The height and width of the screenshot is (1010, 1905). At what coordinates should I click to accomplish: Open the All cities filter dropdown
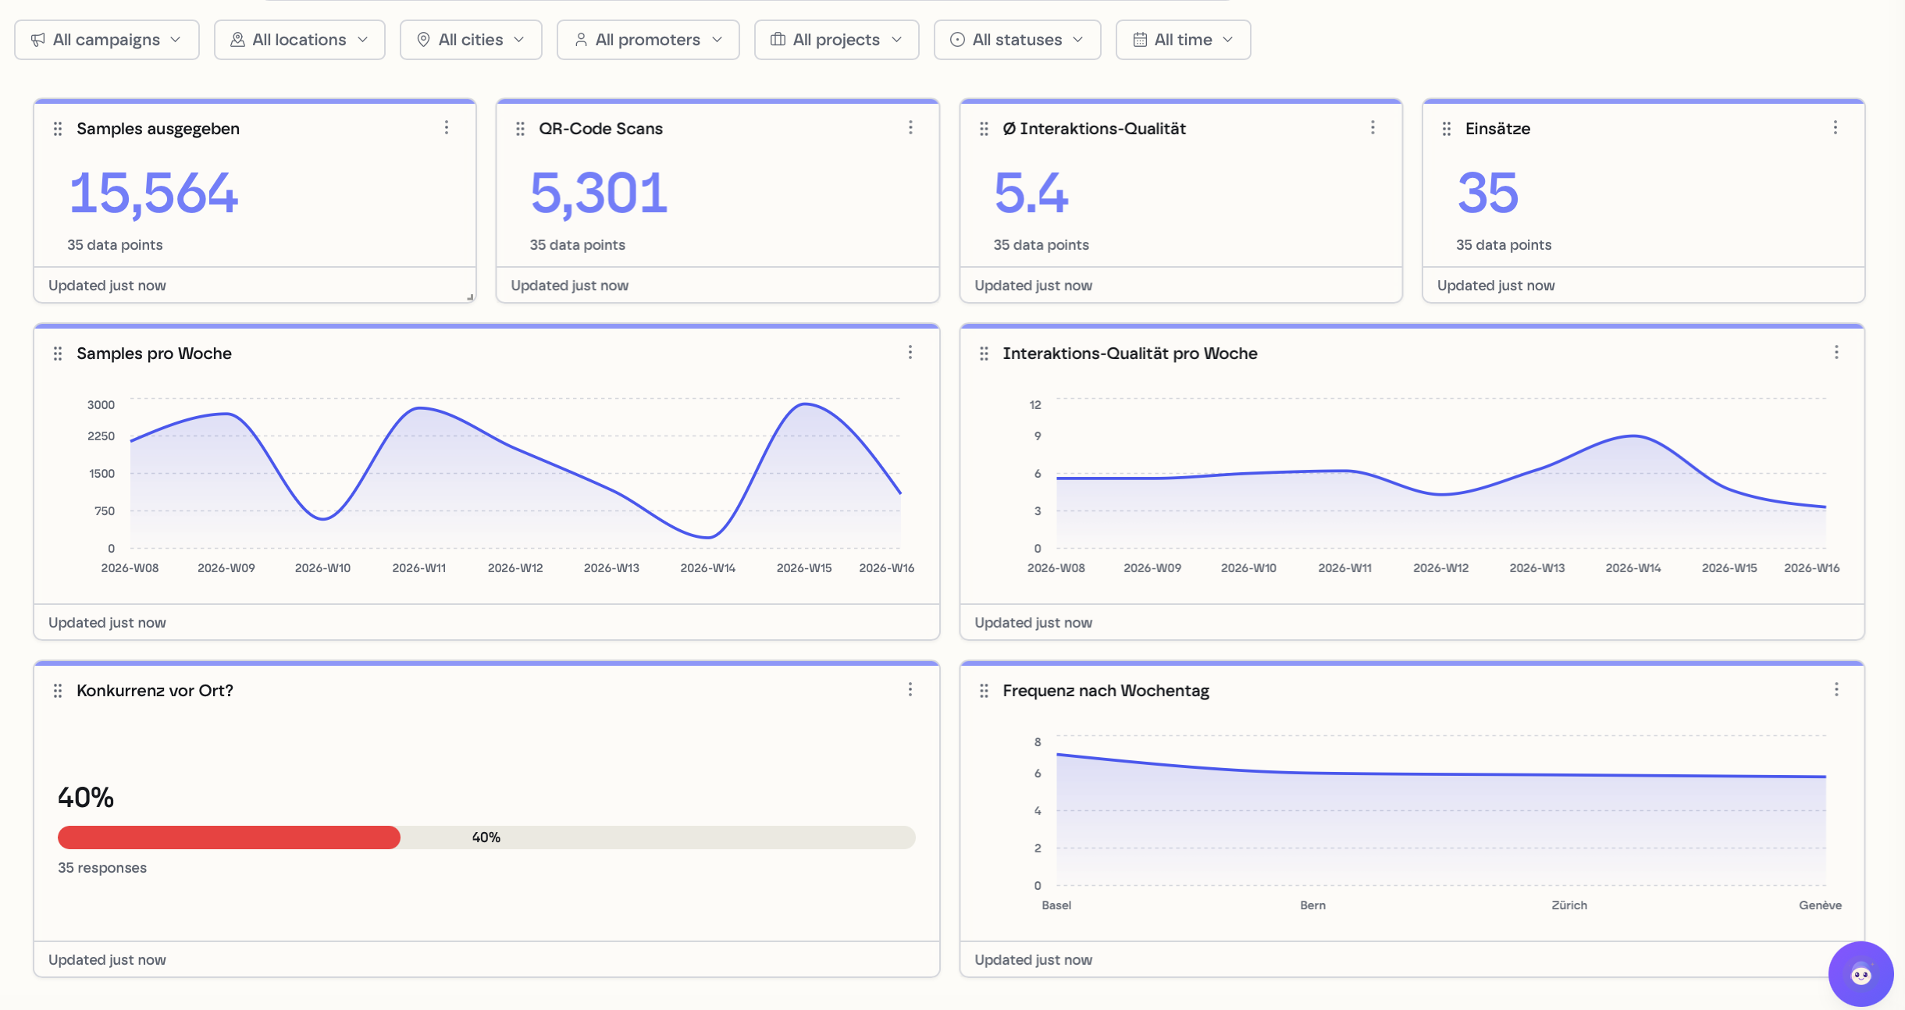coord(471,40)
